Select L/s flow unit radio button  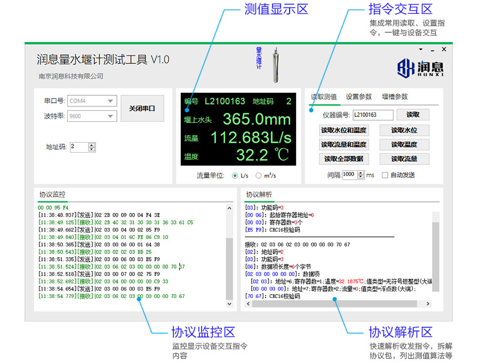tap(235, 176)
